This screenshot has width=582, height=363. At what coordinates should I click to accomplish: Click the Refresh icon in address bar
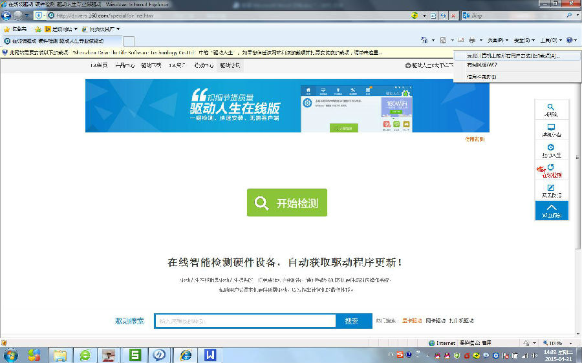[443, 16]
